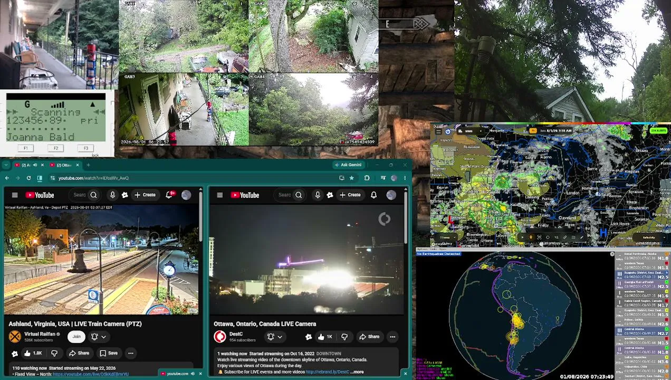
Task: Open Virtual Railfan channel avatar
Action: tap(15, 337)
